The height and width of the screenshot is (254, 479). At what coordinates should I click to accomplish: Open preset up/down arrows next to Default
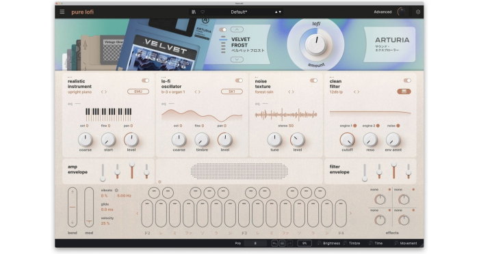[x=278, y=12]
